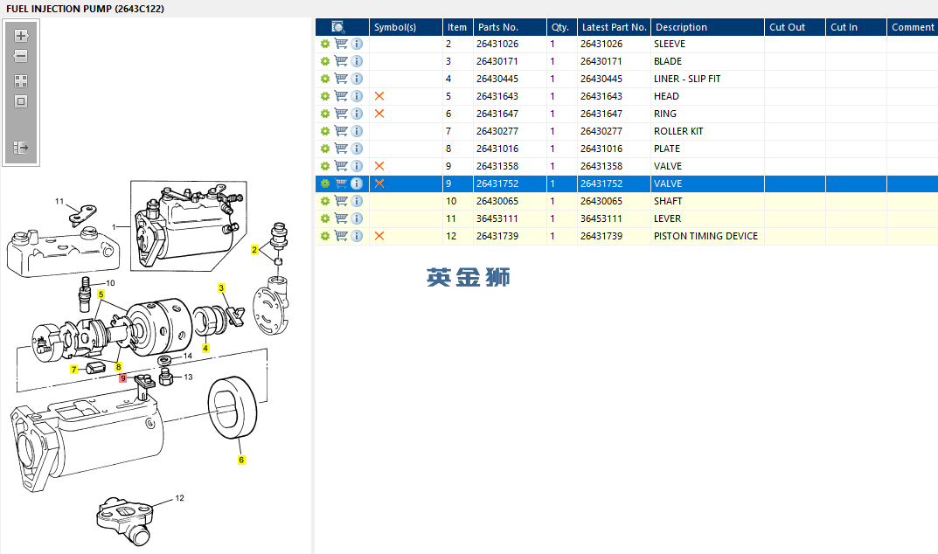Viewport: 938px width, 554px height.
Task: Select red-highlighted callout 9 in diagram
Action: (122, 378)
